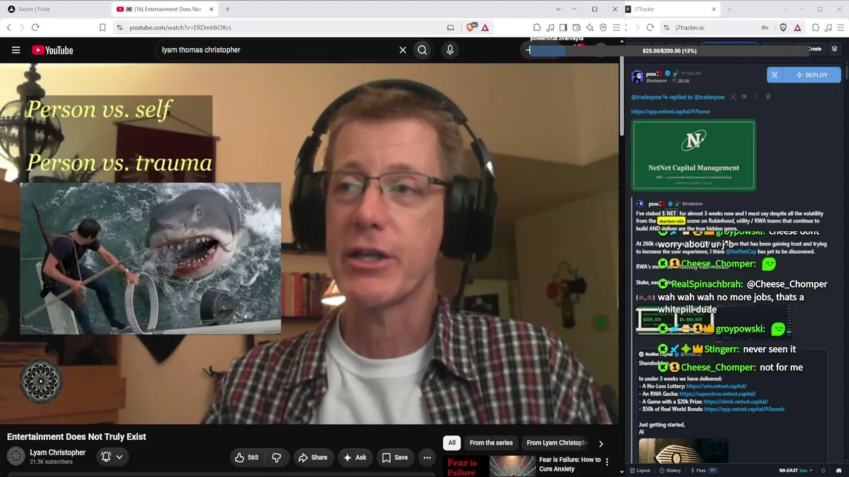Toggle the eye icon on traderpow's tweet
This screenshot has width=849, height=477.
[x=744, y=97]
